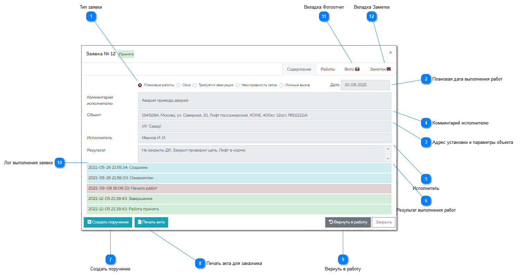Mark request as Ложный вызов

click(281, 85)
